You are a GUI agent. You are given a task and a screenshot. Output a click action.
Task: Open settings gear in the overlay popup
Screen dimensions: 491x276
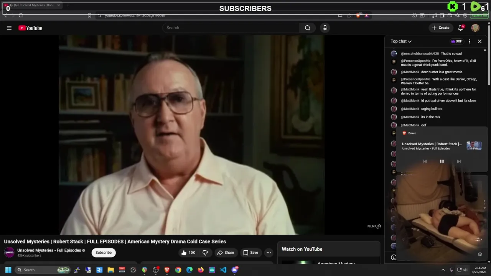click(479, 254)
